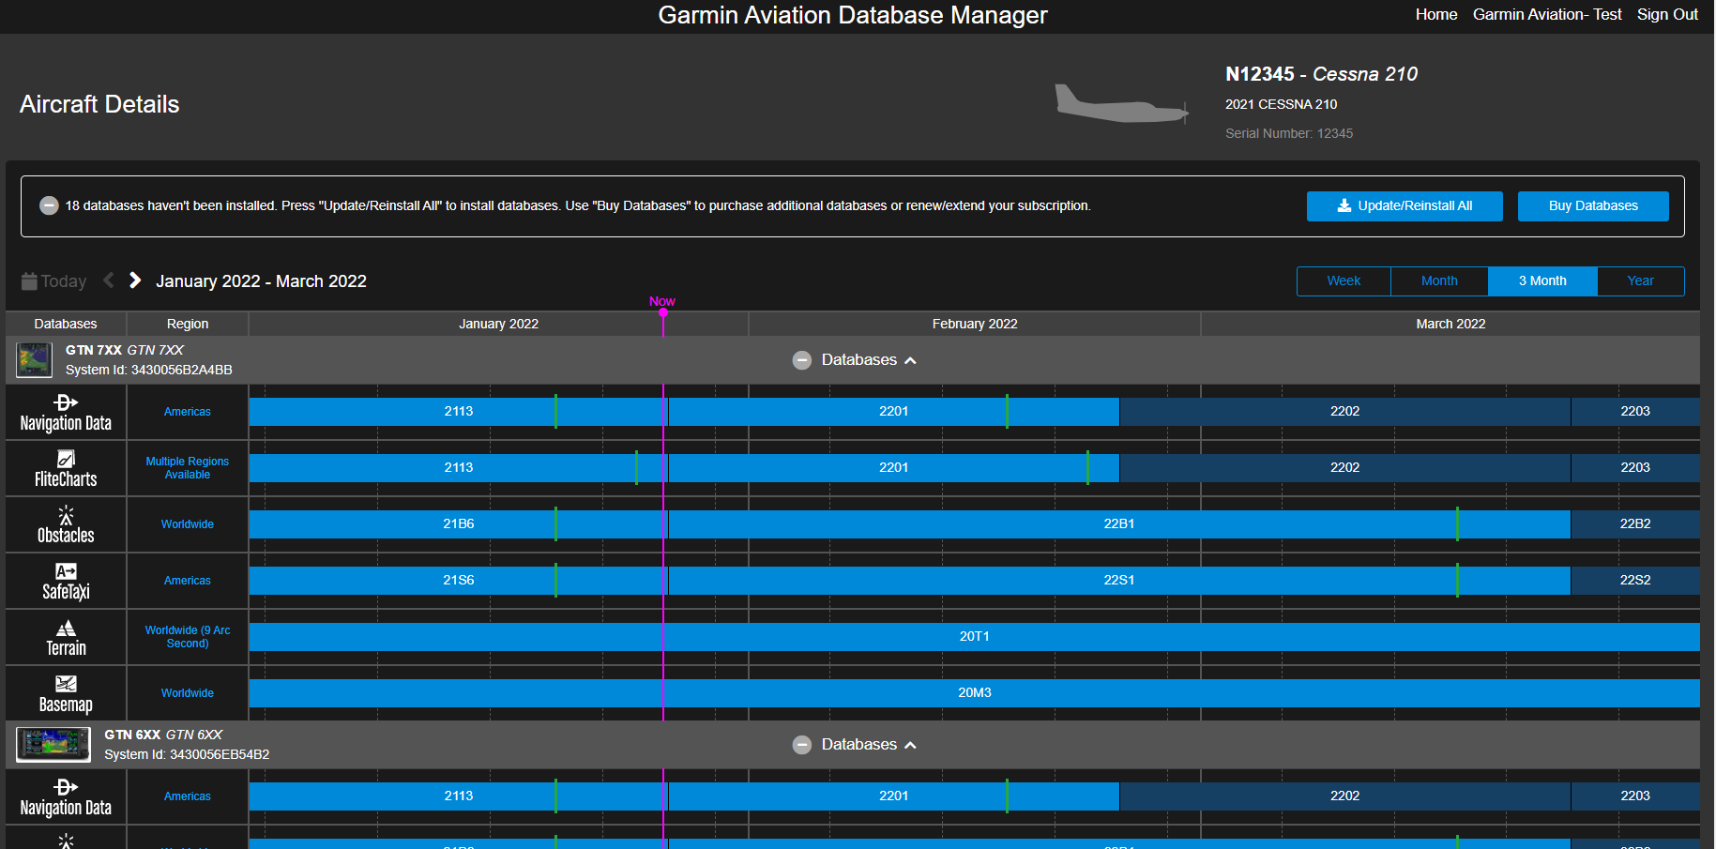Switch timeline to Week view
The height and width of the screenshot is (849, 1716).
[1344, 281]
